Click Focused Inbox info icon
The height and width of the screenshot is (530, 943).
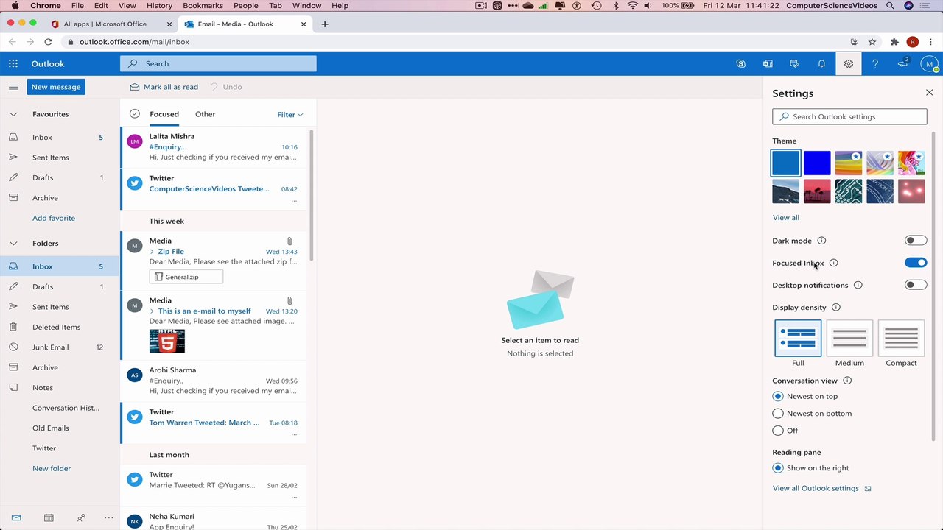click(x=834, y=263)
